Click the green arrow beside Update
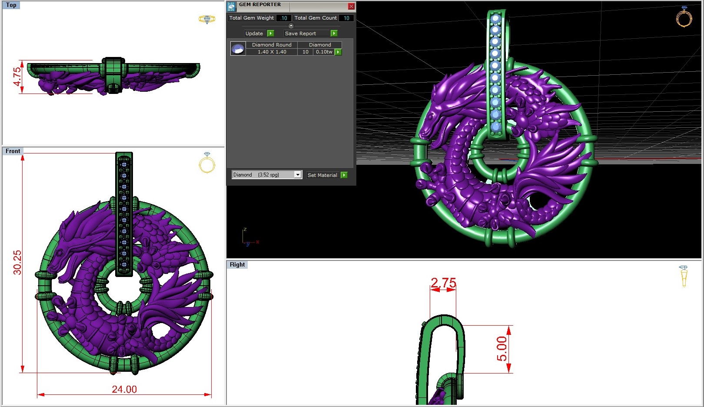Image resolution: width=704 pixels, height=407 pixels. 271,33
